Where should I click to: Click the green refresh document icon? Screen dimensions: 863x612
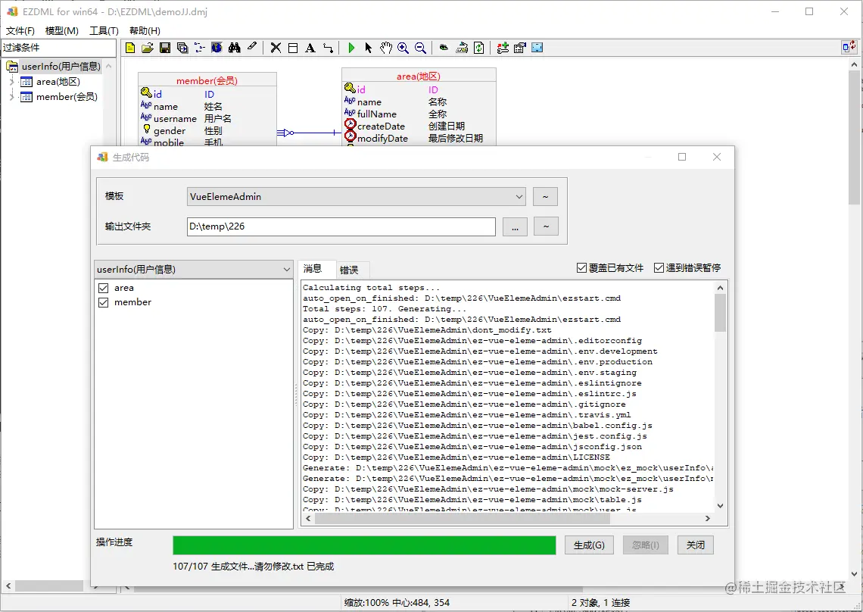[479, 48]
